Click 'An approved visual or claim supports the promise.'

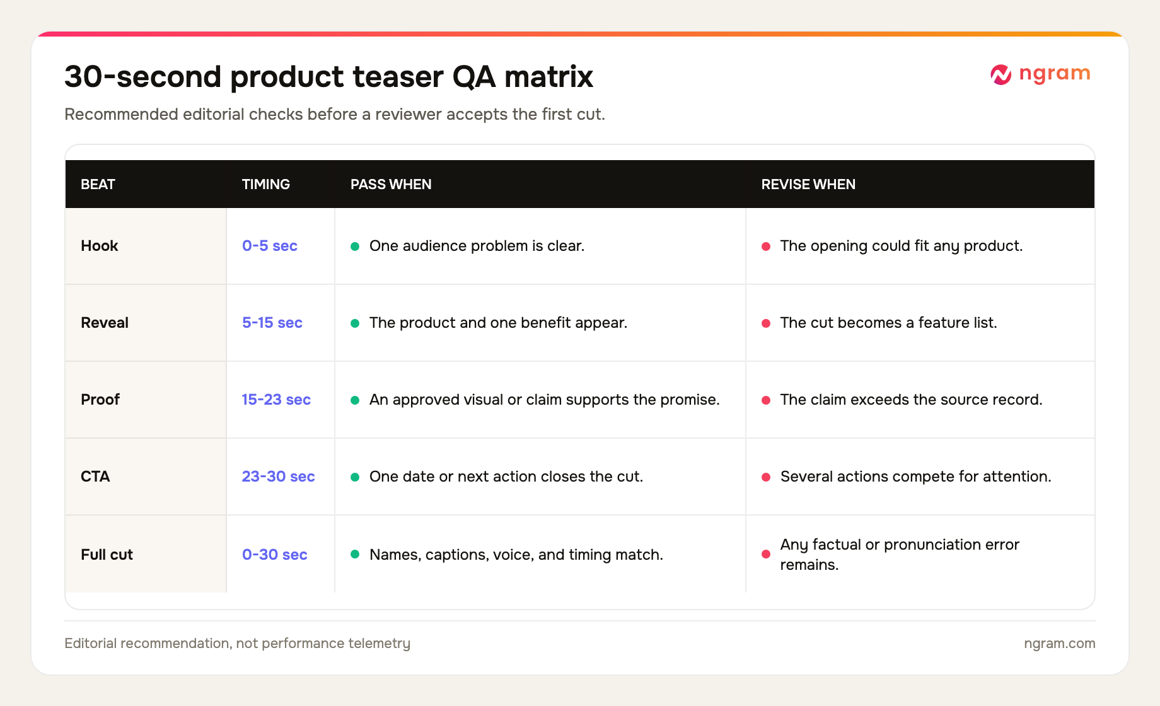coord(544,400)
